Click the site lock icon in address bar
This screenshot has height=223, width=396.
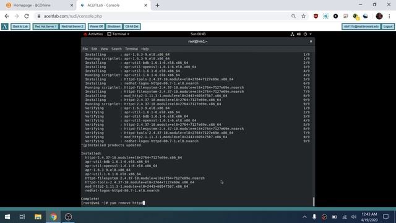pyautogui.click(x=38, y=16)
